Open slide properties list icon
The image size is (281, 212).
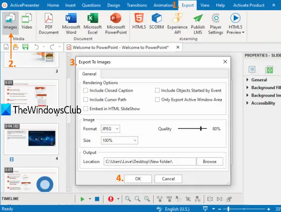click(x=252, y=70)
